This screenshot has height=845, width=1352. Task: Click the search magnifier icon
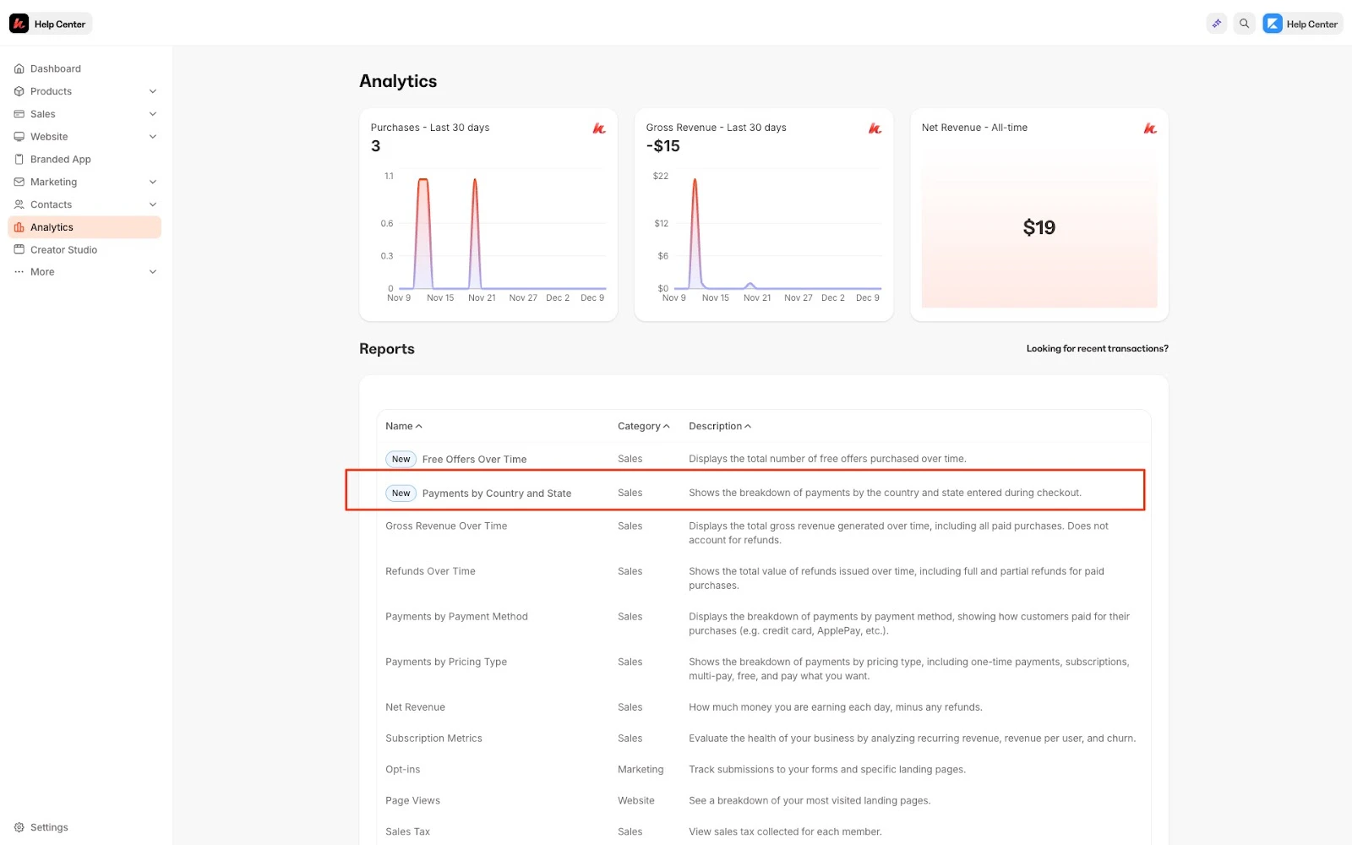click(x=1244, y=24)
